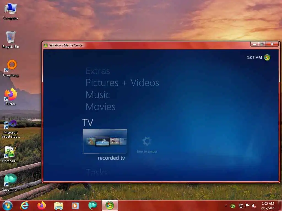282x211 pixels.
Task: Maximize the Windows Media Center window
Action: 262,44
